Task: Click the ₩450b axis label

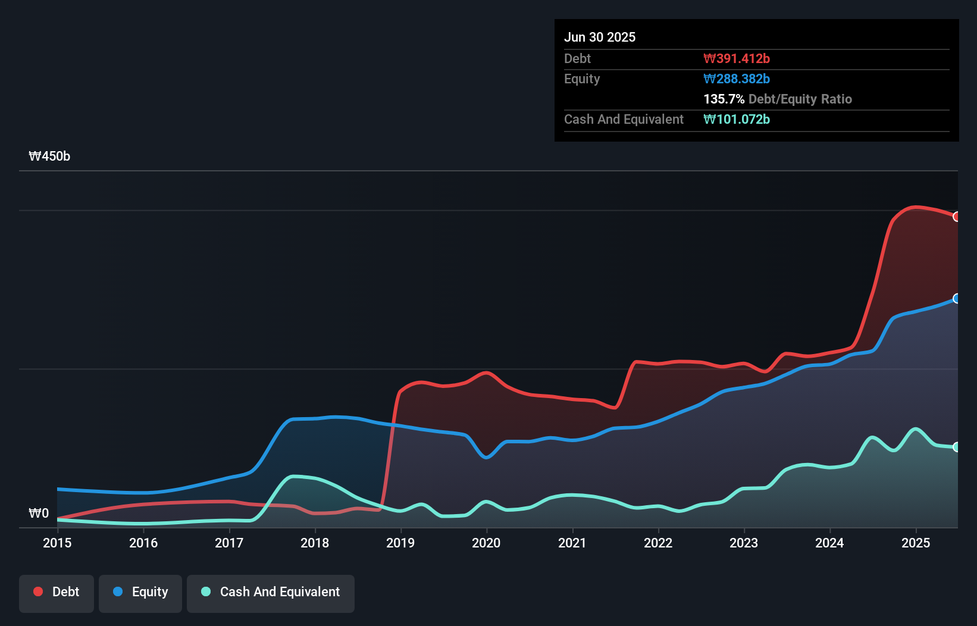Action: [x=50, y=156]
